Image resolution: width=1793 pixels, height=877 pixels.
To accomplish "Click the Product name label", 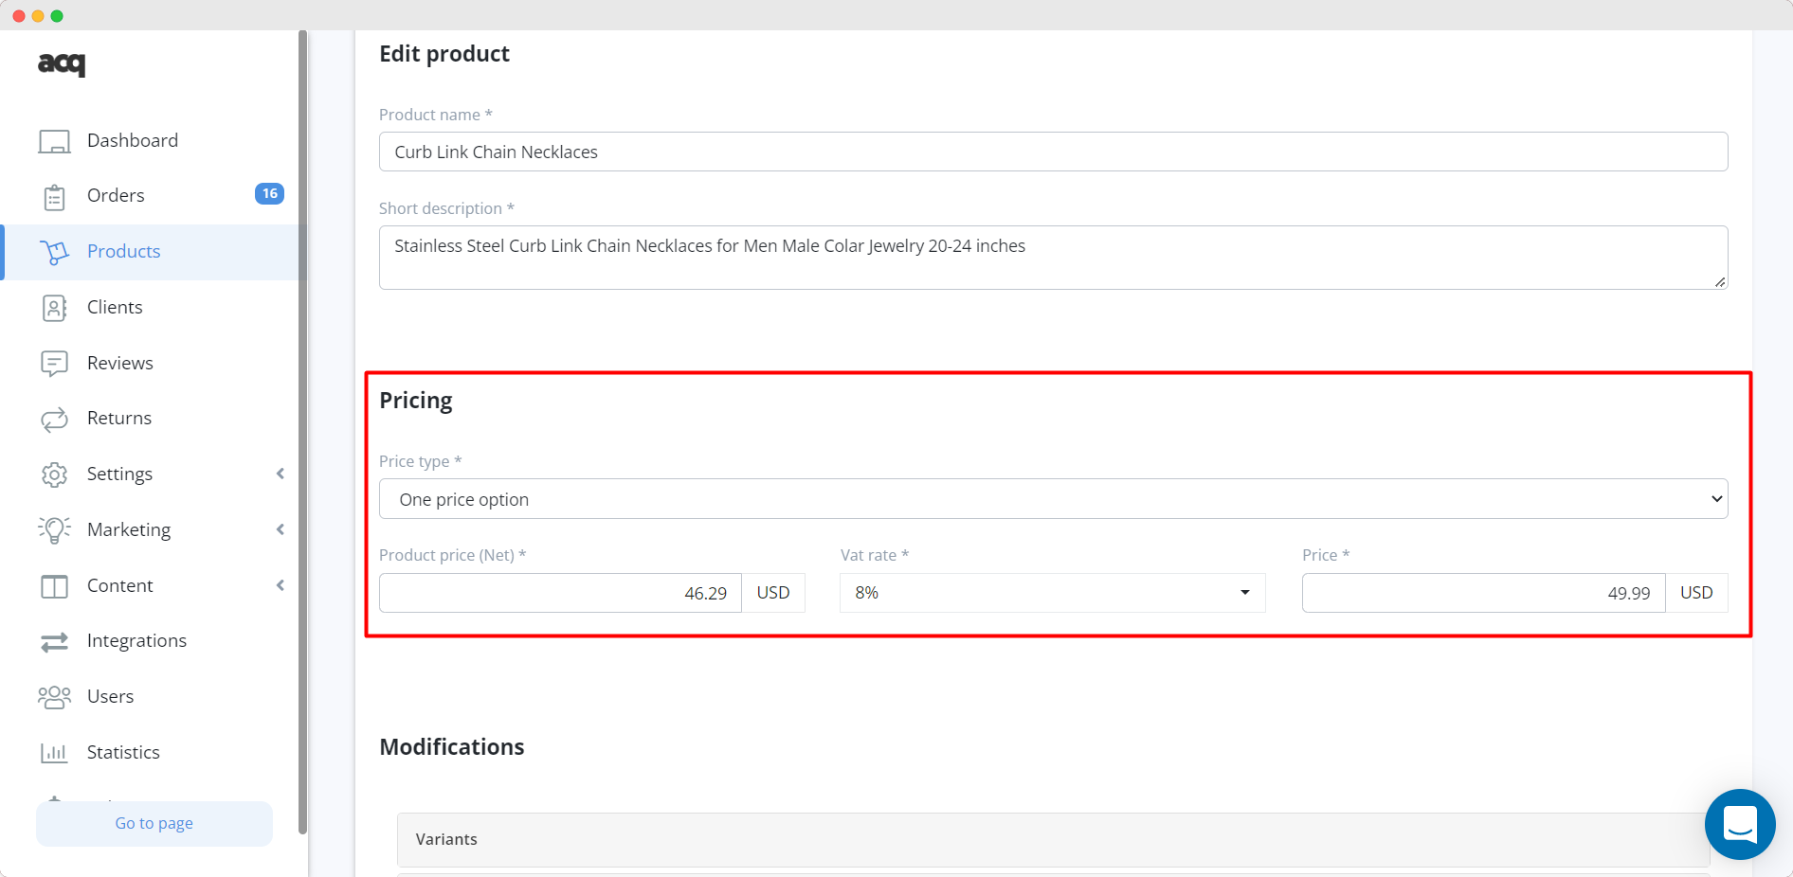I will 436,115.
